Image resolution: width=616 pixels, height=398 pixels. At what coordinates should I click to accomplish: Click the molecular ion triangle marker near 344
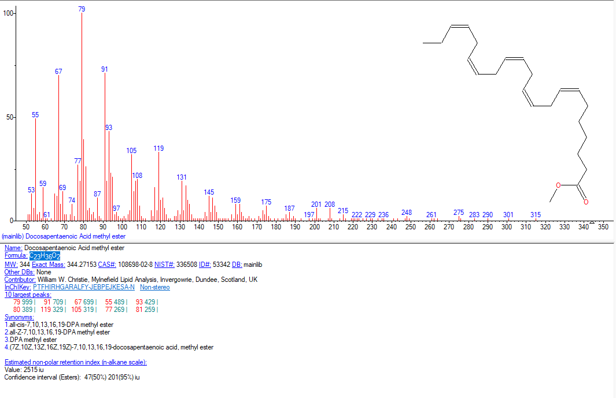pyautogui.click(x=592, y=222)
